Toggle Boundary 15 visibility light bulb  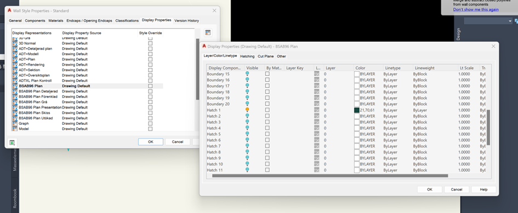[247, 74]
